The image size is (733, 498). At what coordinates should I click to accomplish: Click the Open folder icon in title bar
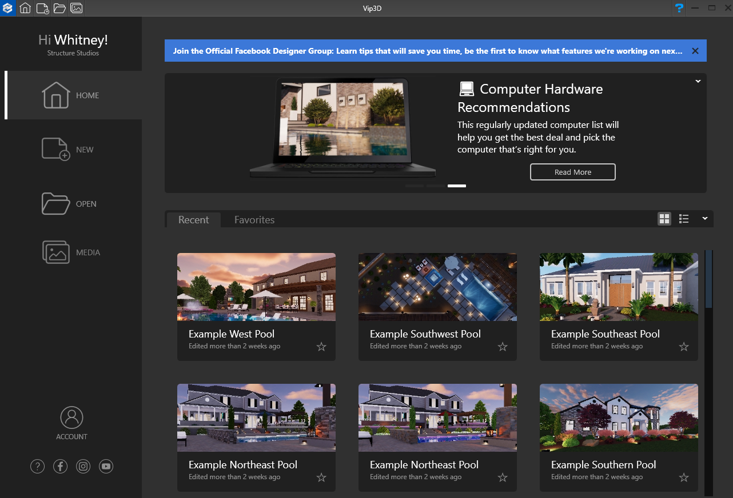[x=59, y=8]
